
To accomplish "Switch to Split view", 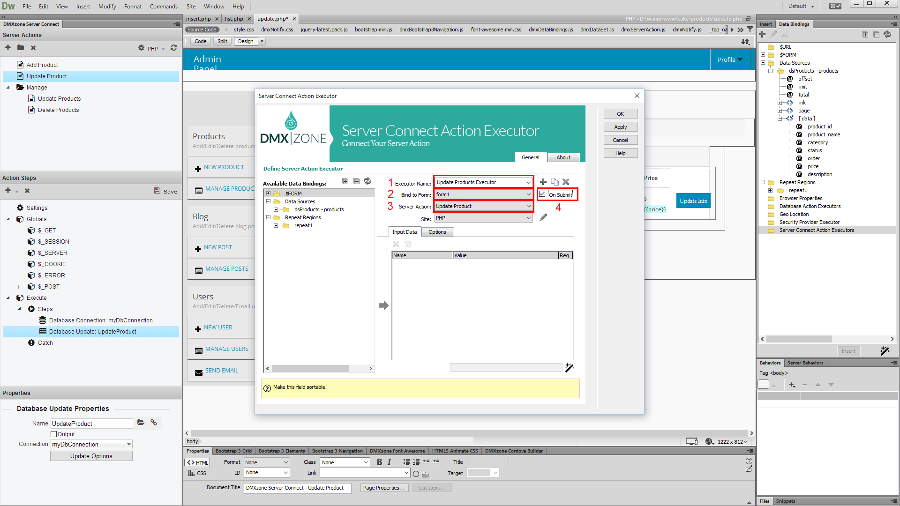I will tap(222, 41).
